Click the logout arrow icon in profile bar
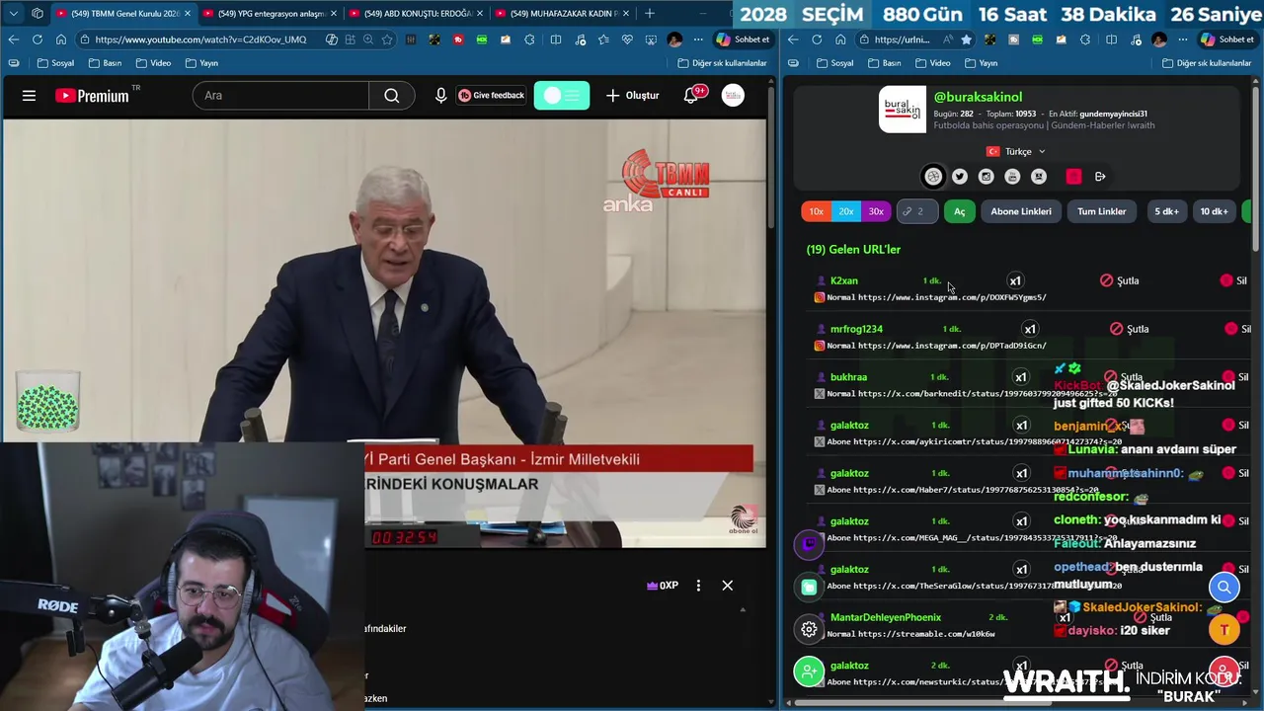 (x=1100, y=177)
